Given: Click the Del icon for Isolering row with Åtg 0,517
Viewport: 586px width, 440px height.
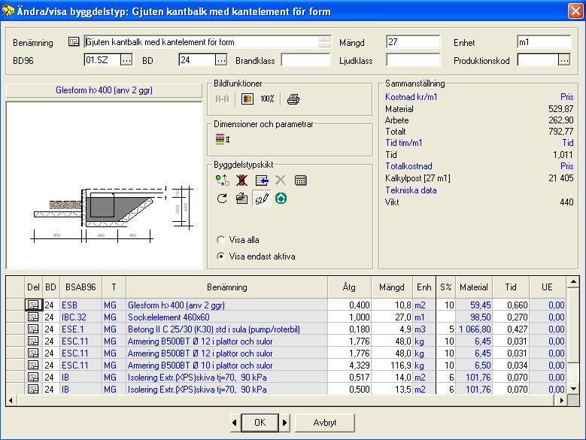Looking at the screenshot, I should tap(33, 378).
